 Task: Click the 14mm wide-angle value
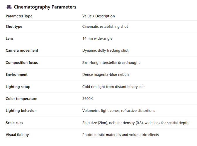97,39
